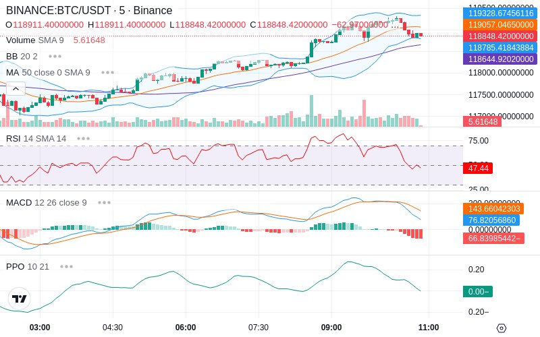Click the 117500.00000000 price scale tick
This screenshot has width=540, height=337.
(501, 94)
